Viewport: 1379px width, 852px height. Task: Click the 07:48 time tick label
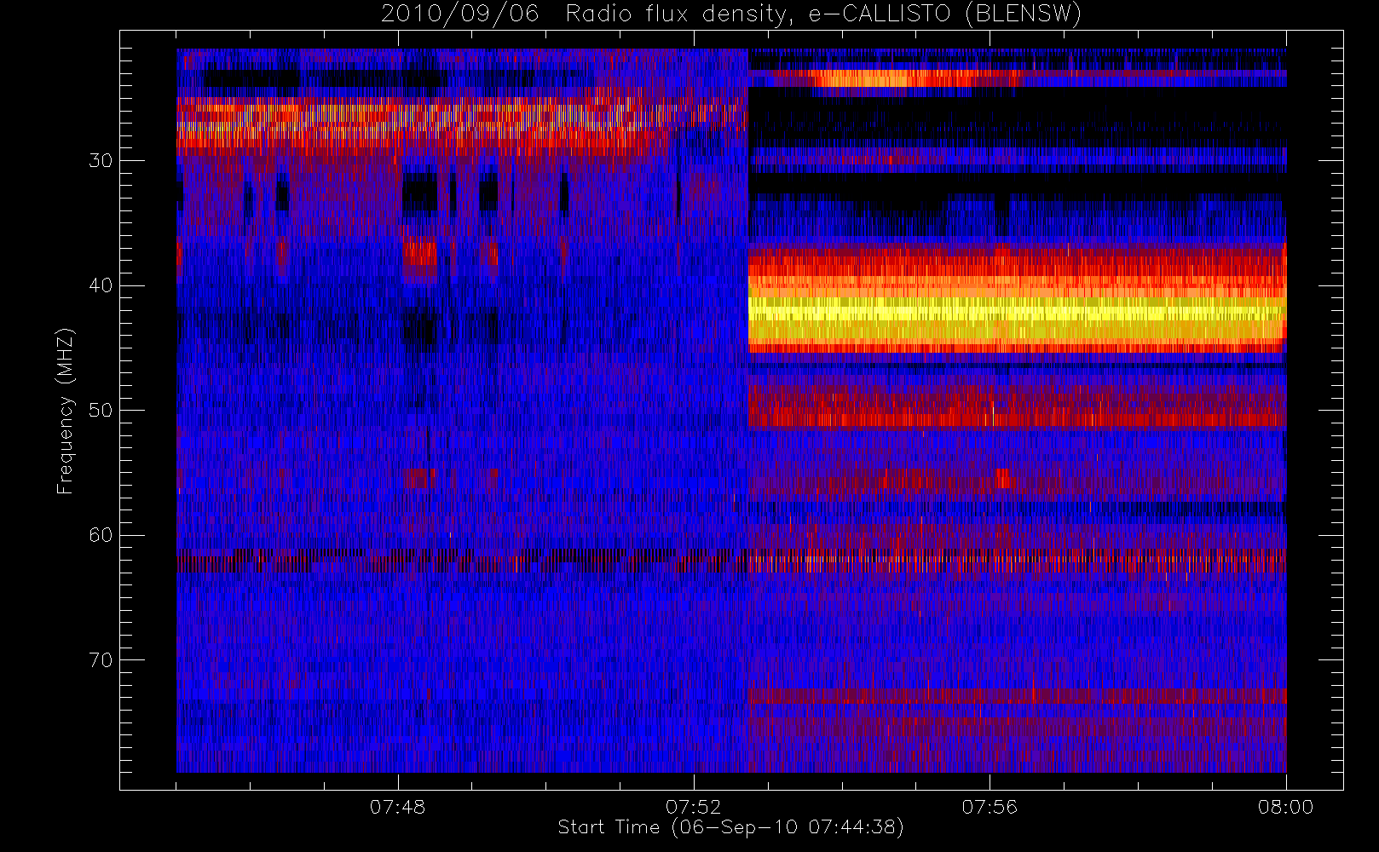pyautogui.click(x=397, y=807)
